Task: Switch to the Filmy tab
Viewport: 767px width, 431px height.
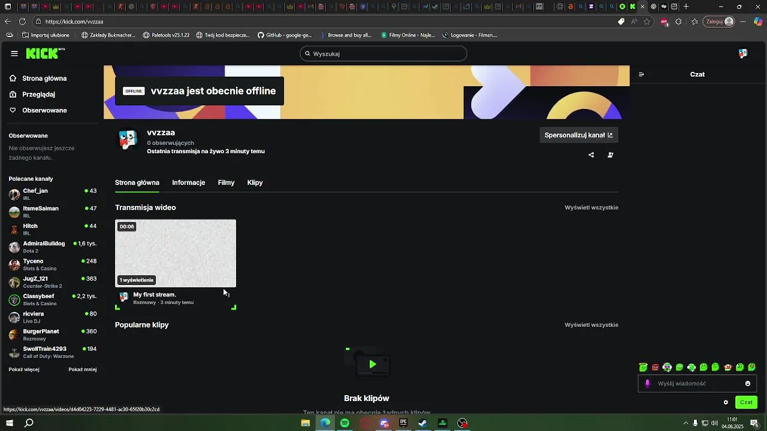Action: click(226, 183)
